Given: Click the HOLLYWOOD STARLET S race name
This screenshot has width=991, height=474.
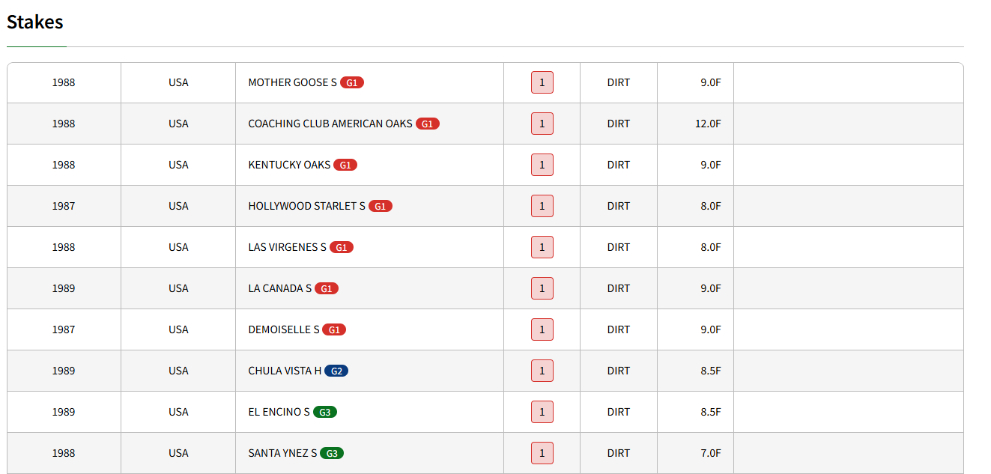Looking at the screenshot, I should coord(307,206).
